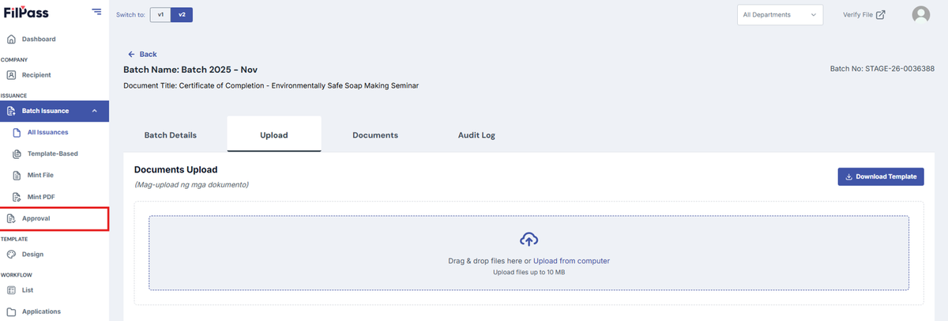
Task: Open Dashboard from home icon
Action: 11,40
